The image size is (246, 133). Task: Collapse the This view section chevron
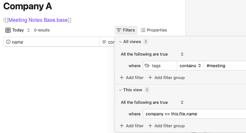click(121, 90)
